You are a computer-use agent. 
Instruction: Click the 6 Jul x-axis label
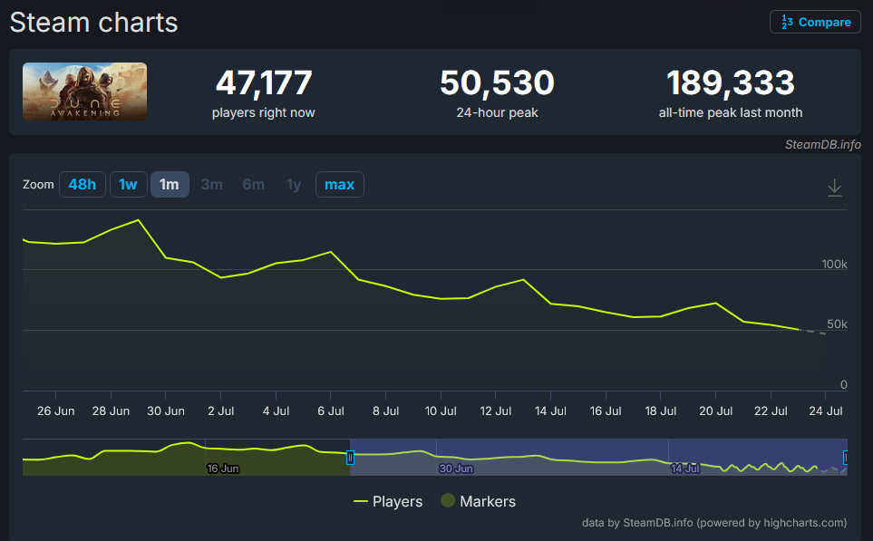click(x=331, y=411)
